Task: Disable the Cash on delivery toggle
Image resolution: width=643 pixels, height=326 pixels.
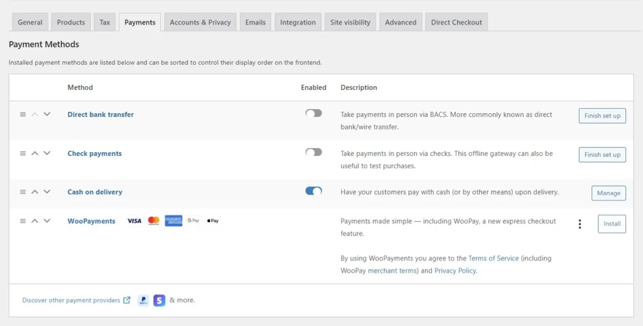Action: (x=313, y=191)
